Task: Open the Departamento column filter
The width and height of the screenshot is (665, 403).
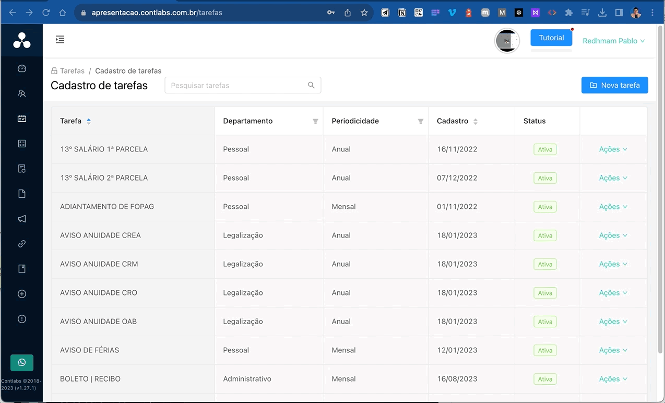Action: [x=315, y=121]
